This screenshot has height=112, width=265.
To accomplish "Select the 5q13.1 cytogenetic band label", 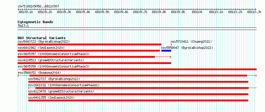I will tap(23, 25).
